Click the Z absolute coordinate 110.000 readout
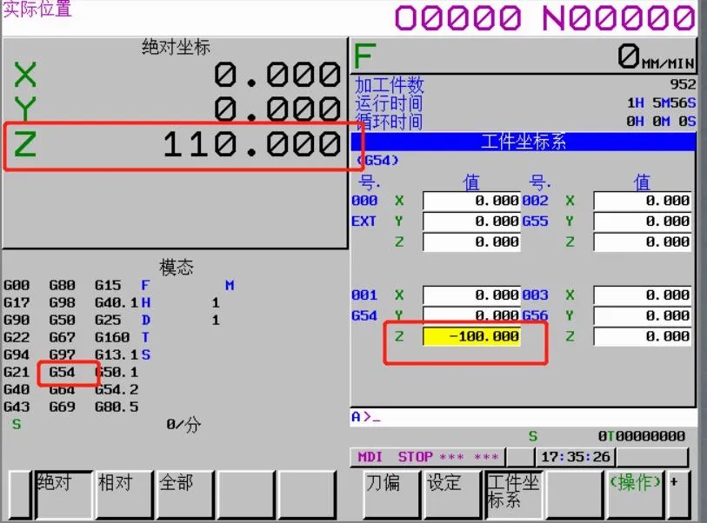 click(177, 144)
